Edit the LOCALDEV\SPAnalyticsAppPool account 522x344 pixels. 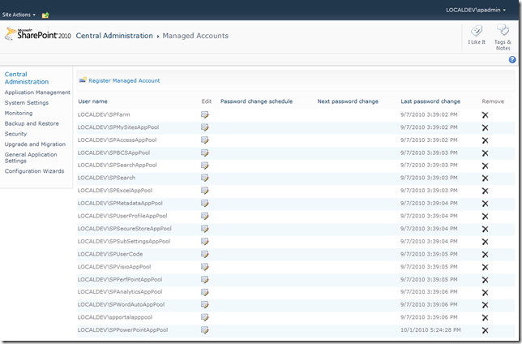pos(205,292)
